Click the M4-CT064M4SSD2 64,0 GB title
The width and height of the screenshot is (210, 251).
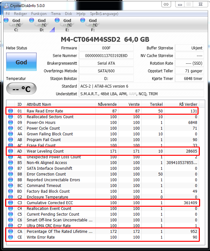(105, 39)
